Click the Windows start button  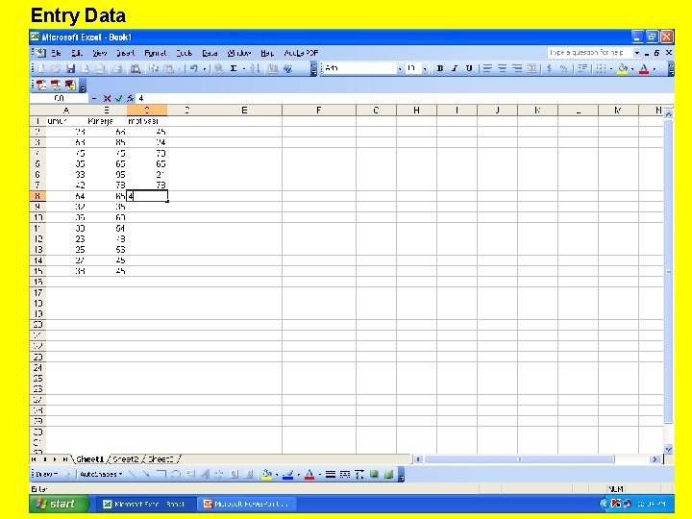point(60,504)
